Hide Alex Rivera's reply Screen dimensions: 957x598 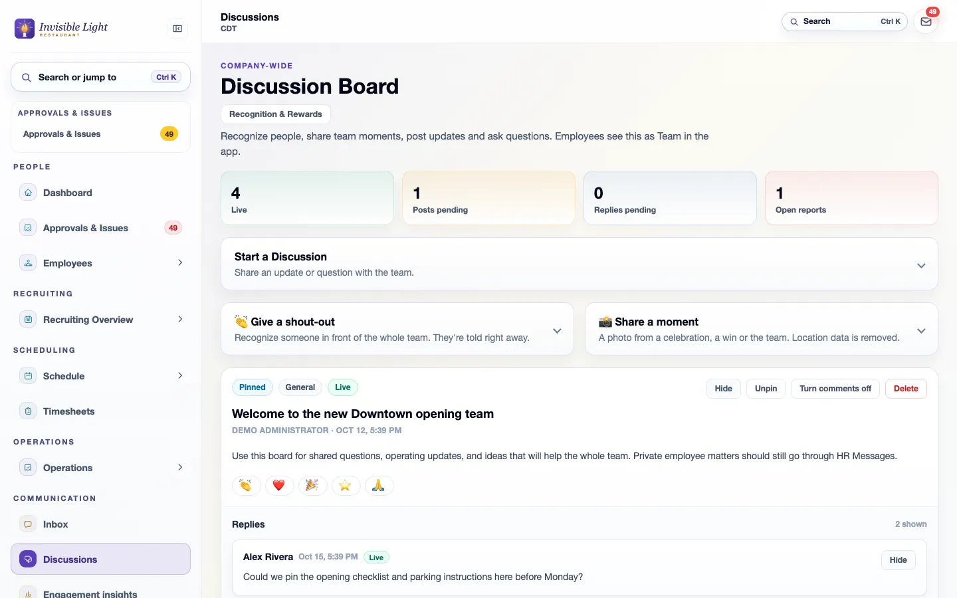coord(898,560)
